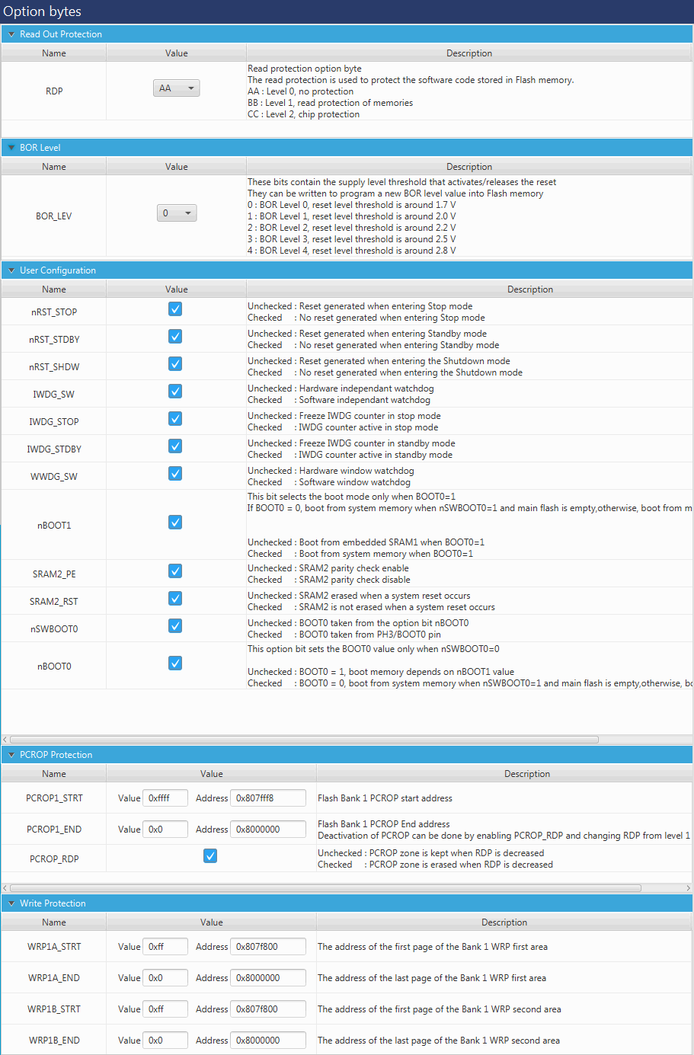
Task: Open the RDP value dropdown
Action: tap(177, 88)
